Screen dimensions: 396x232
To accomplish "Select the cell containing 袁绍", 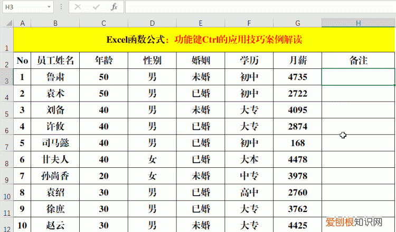I will (55, 193).
